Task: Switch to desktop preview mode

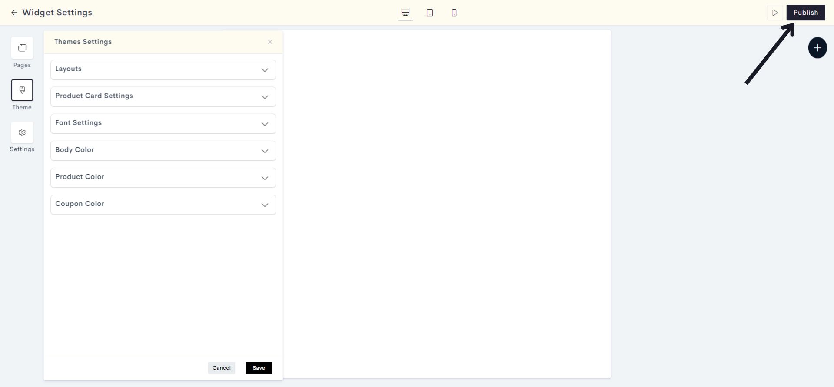Action: click(405, 13)
